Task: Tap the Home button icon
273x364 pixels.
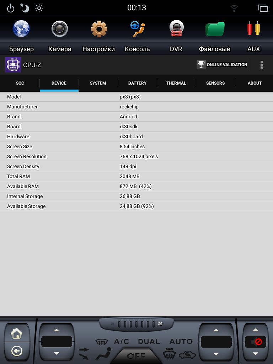Action: point(17,333)
